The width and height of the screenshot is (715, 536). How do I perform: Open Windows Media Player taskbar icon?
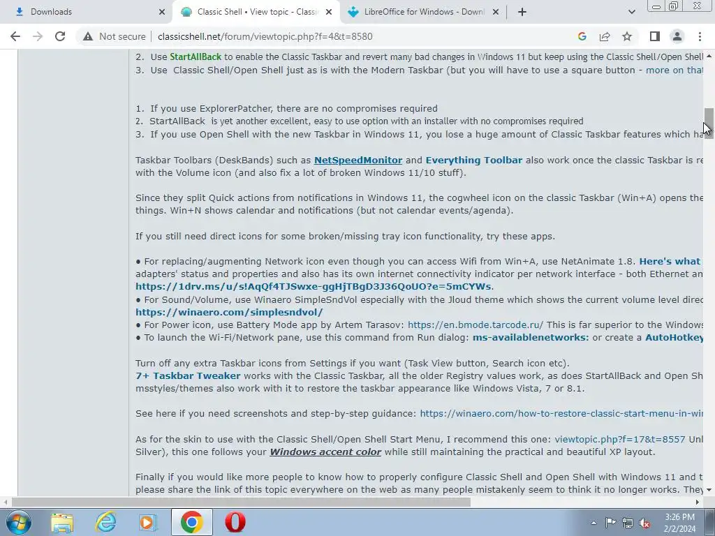(x=148, y=522)
